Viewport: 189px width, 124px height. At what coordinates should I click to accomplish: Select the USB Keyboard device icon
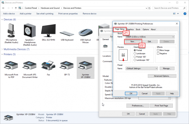[x=67, y=33]
